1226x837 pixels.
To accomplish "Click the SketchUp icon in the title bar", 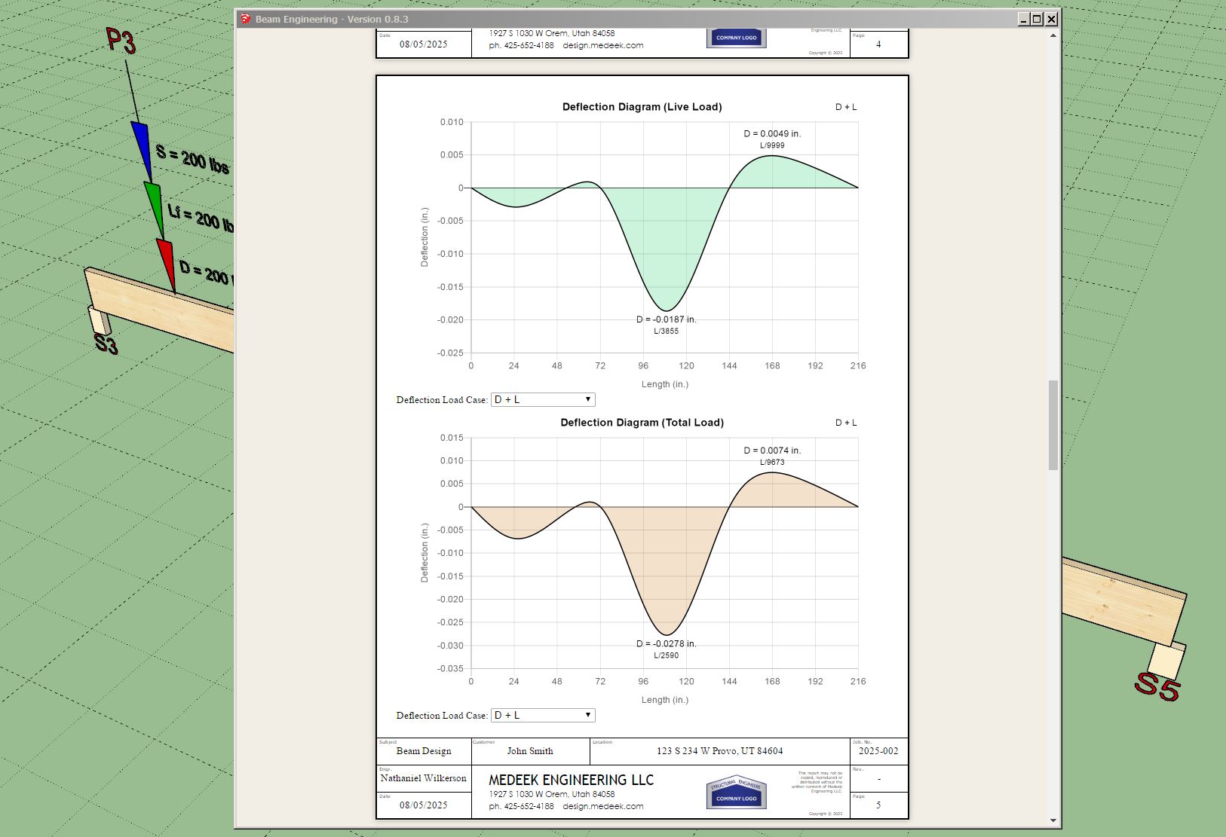I will pos(245,19).
